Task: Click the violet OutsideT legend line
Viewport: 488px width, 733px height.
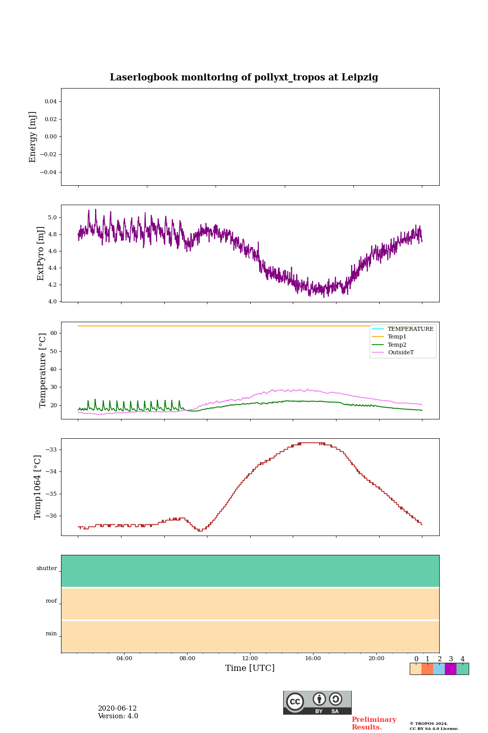Action: click(x=378, y=352)
